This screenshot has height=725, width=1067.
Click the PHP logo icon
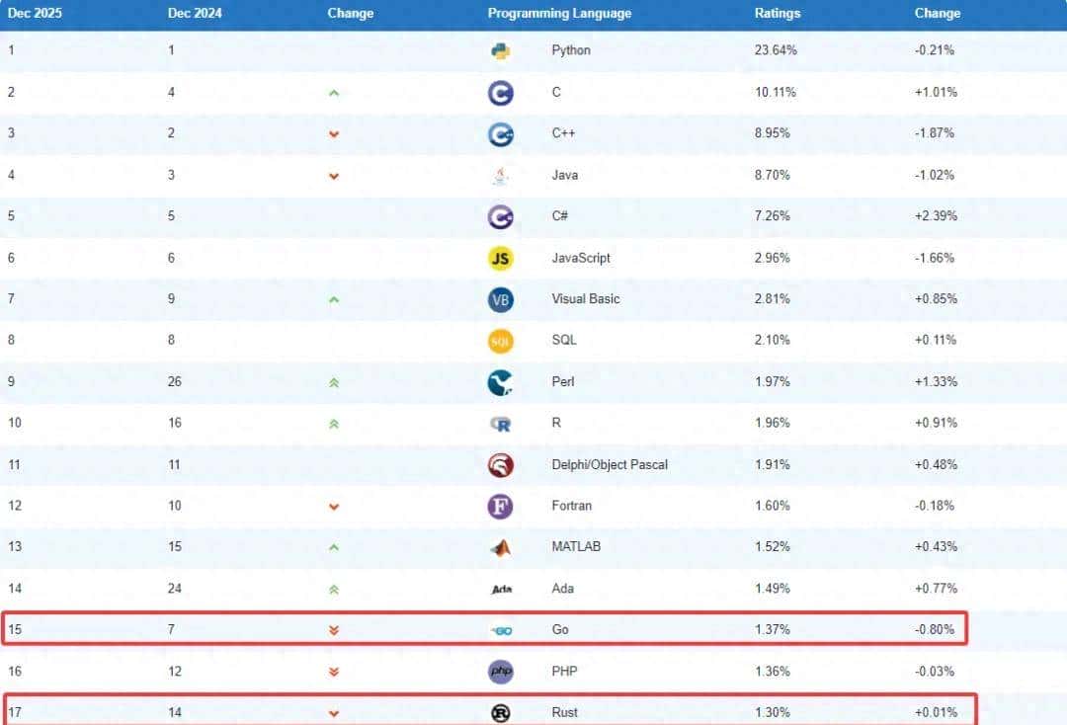coord(501,672)
